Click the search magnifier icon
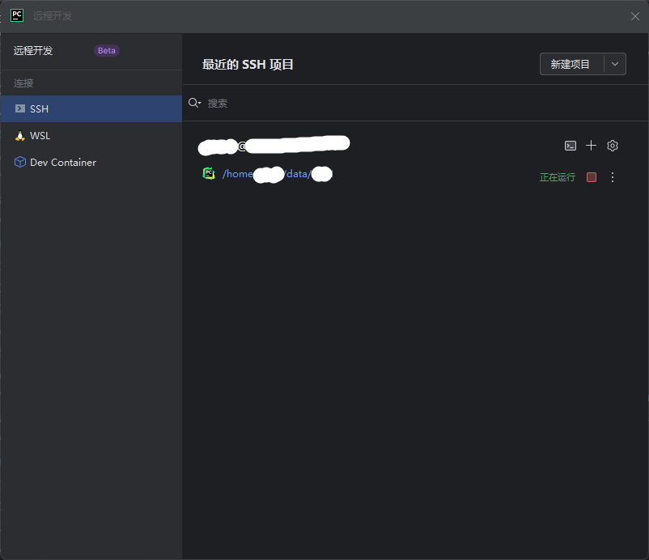This screenshot has height=560, width=649. click(194, 103)
